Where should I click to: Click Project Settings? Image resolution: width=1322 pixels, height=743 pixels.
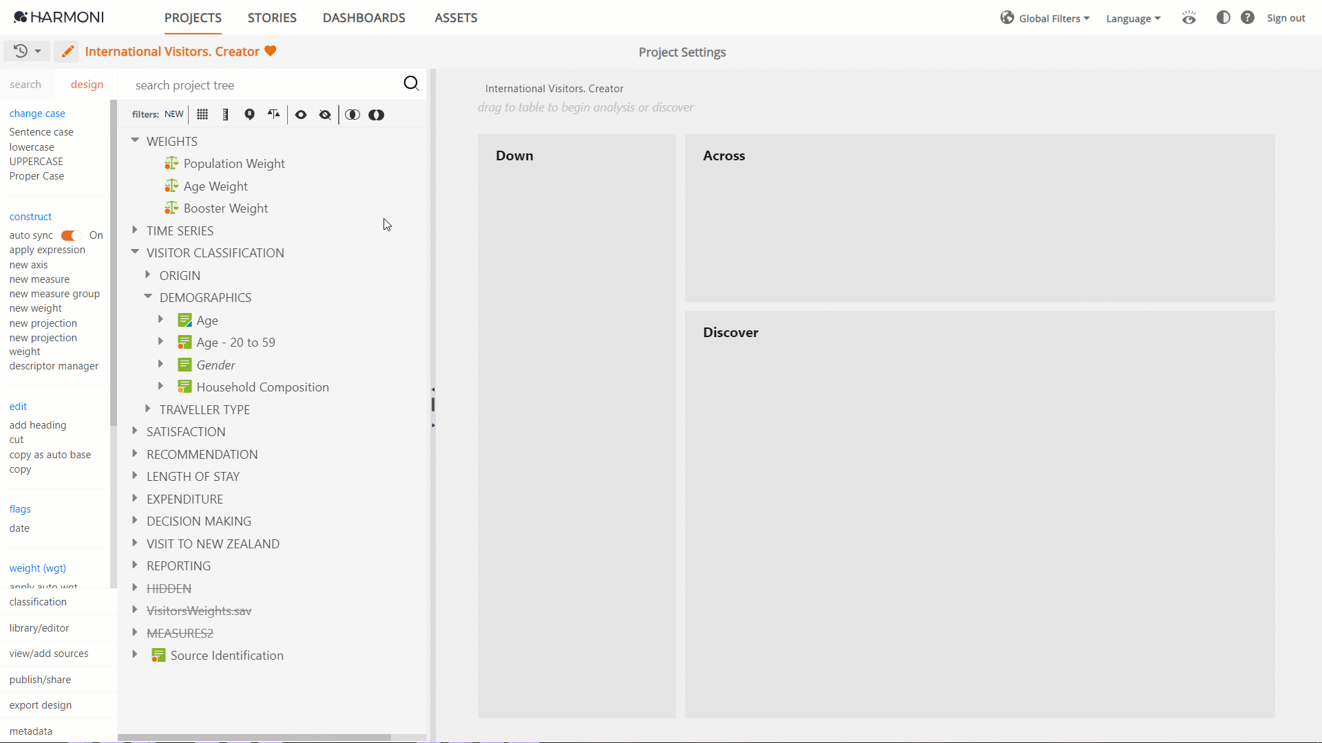682,52
